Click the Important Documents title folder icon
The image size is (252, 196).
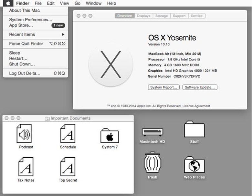pos(47,118)
